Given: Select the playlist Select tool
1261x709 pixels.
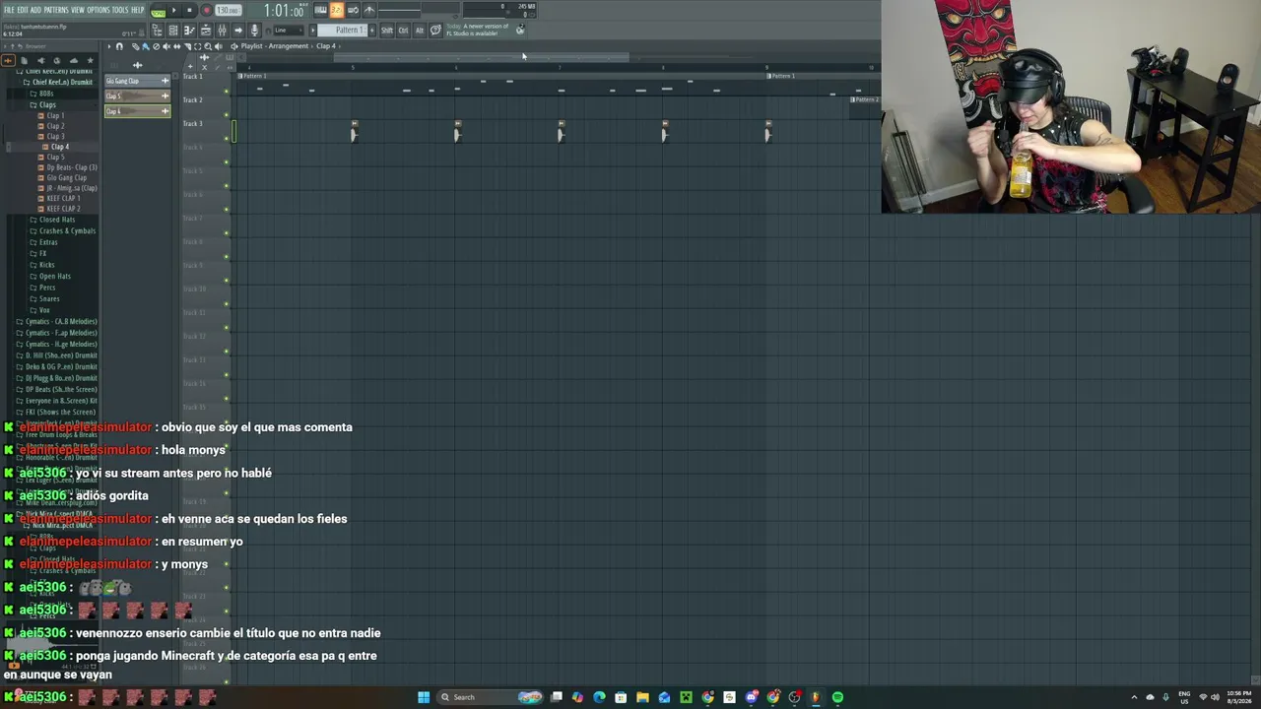Looking at the screenshot, I should 197,46.
